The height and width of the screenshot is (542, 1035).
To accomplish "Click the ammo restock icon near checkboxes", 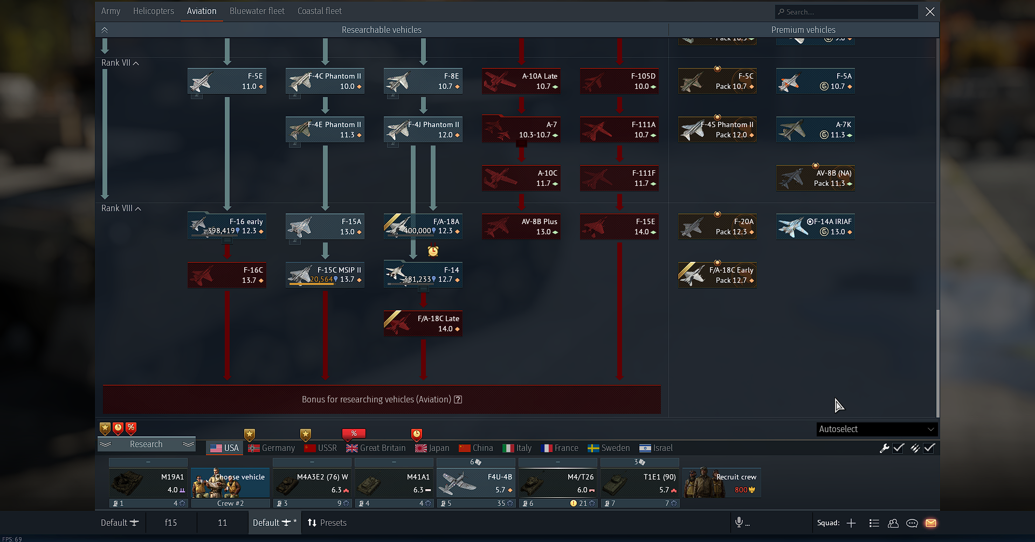I will coord(915,448).
